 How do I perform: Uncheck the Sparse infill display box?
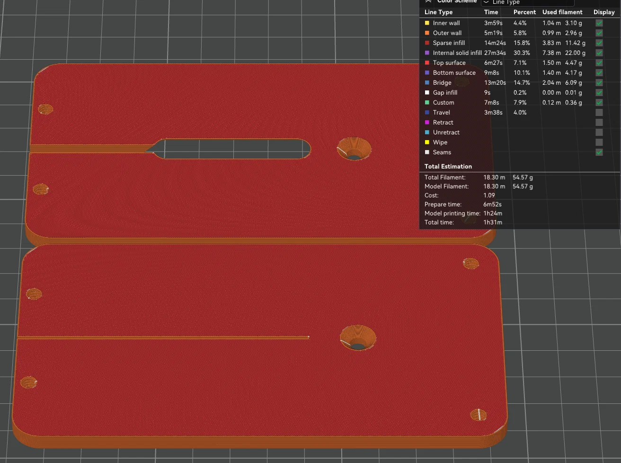pos(599,43)
